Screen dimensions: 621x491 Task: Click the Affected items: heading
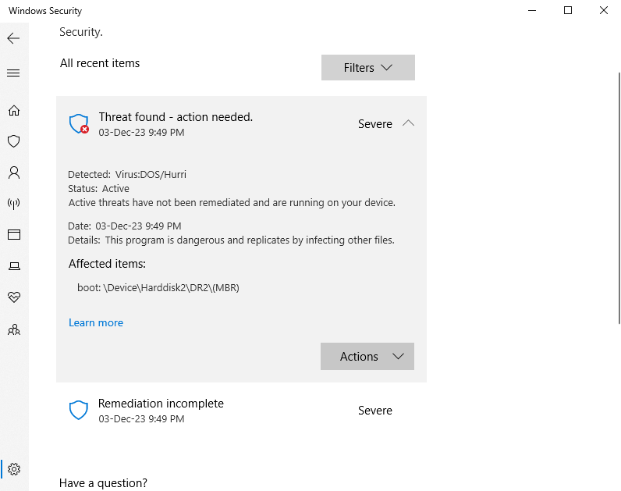click(107, 264)
